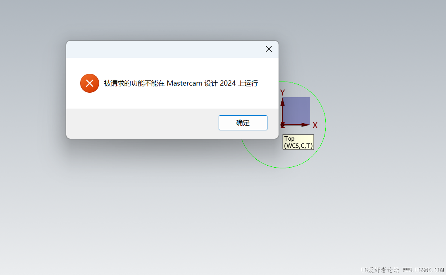This screenshot has width=446, height=275.
Task: Select the purple plane square in gnomon
Action: click(x=297, y=110)
